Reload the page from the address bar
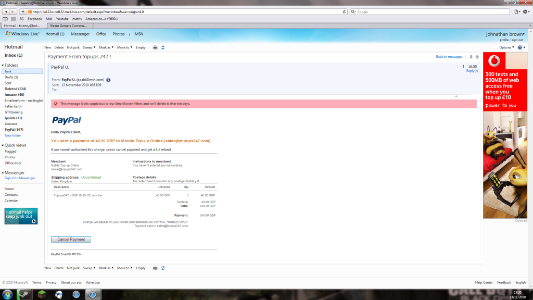Image resolution: width=533 pixels, height=300 pixels. 344,11
